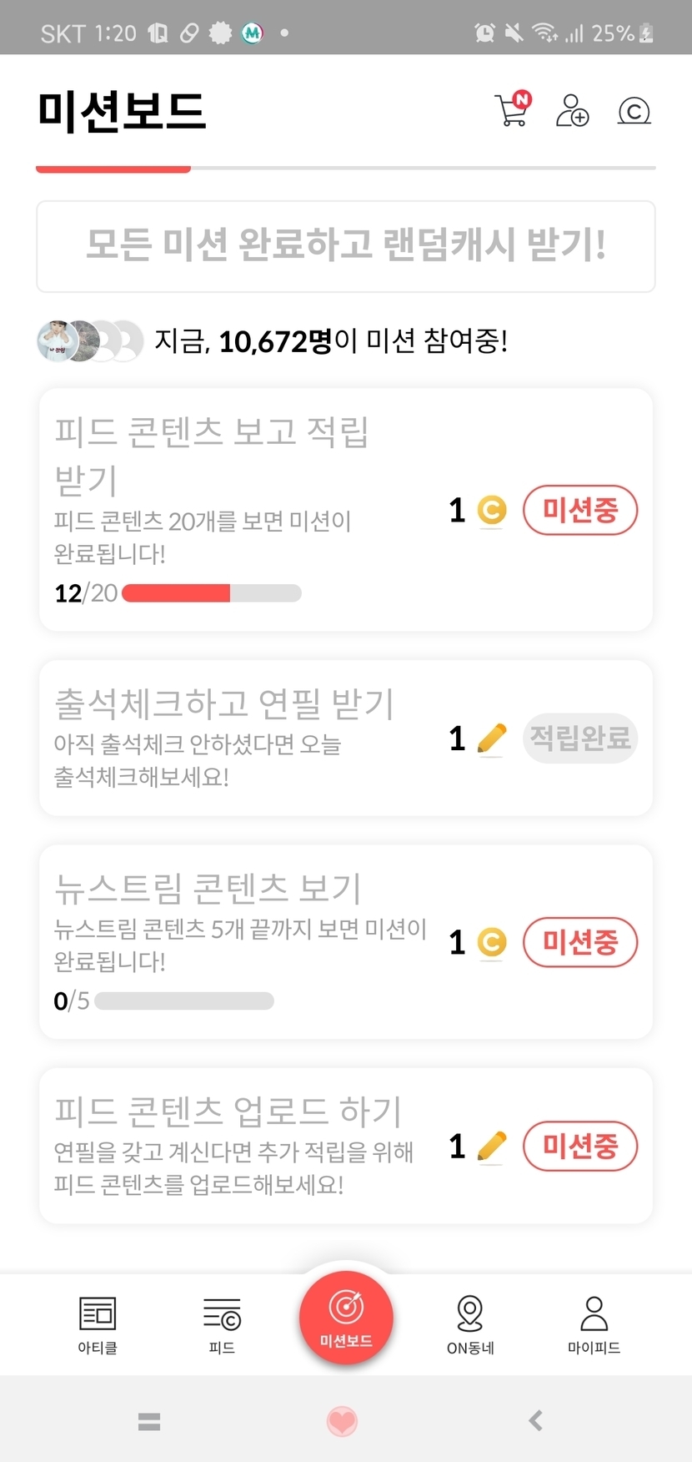Open the cash coin icon in header

coord(634,111)
